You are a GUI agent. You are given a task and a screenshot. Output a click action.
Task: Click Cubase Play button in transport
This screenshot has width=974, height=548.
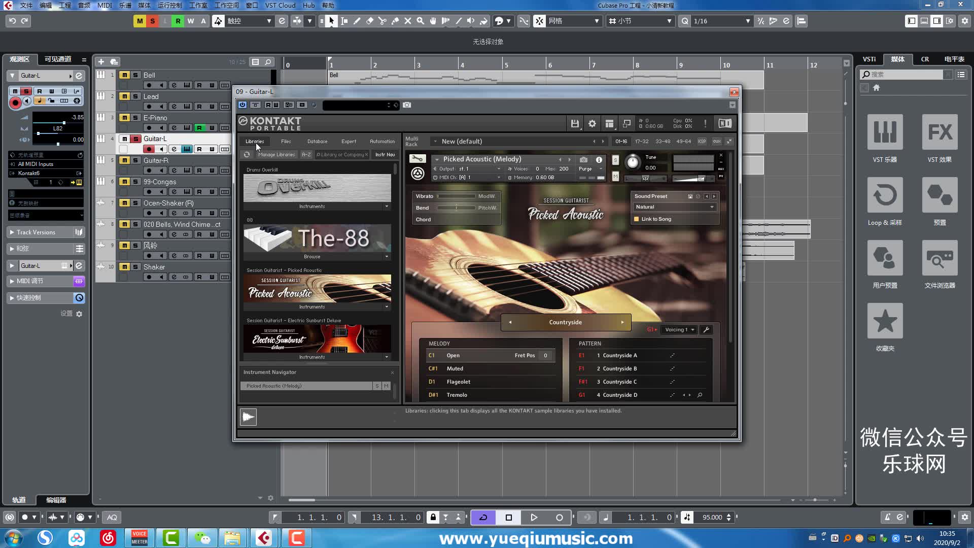tap(533, 517)
